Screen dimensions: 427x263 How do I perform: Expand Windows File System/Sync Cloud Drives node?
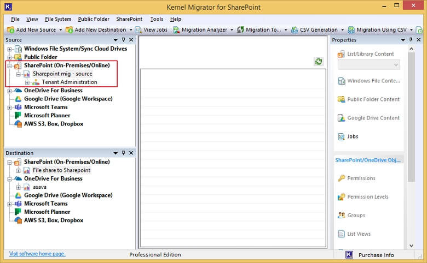[9, 49]
